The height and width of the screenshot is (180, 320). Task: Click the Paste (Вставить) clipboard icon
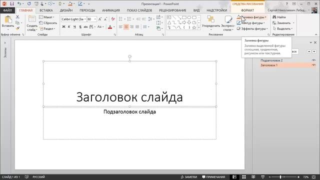[x=8, y=19]
